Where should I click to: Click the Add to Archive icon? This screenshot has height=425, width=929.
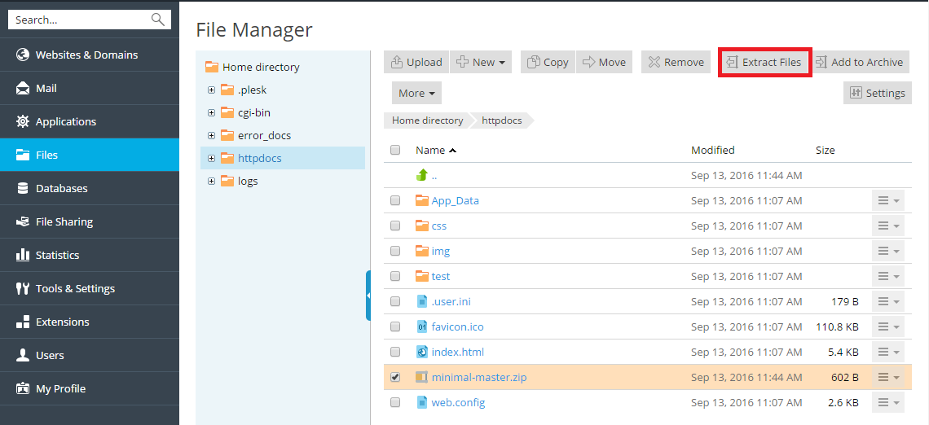tap(821, 63)
